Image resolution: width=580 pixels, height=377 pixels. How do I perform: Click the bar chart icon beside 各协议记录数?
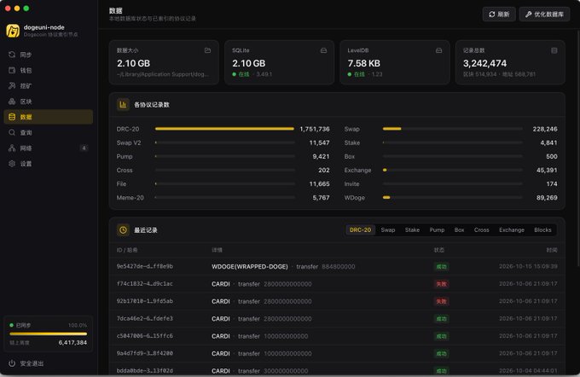(x=123, y=105)
